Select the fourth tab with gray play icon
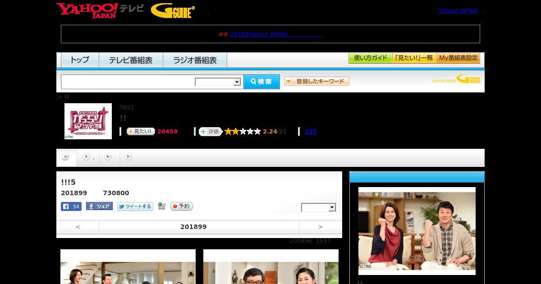This screenshot has width=541, height=284. [128, 157]
